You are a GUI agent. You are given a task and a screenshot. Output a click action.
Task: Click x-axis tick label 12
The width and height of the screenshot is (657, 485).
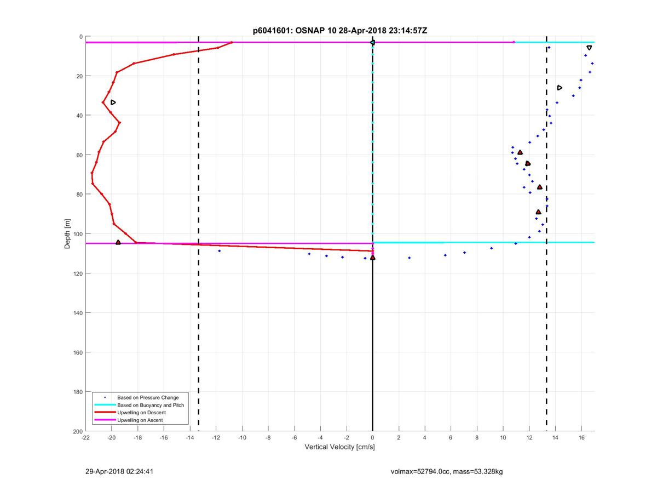click(529, 438)
